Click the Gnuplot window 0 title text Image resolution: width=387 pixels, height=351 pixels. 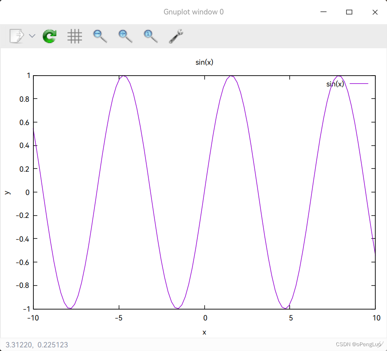(194, 12)
